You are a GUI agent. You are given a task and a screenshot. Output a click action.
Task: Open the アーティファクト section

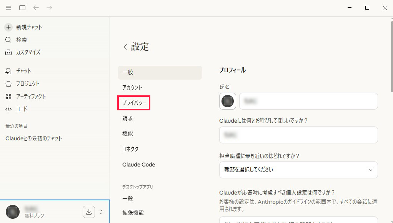click(x=31, y=97)
